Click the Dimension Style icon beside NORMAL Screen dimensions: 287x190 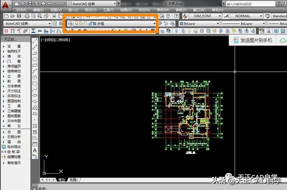226,16
